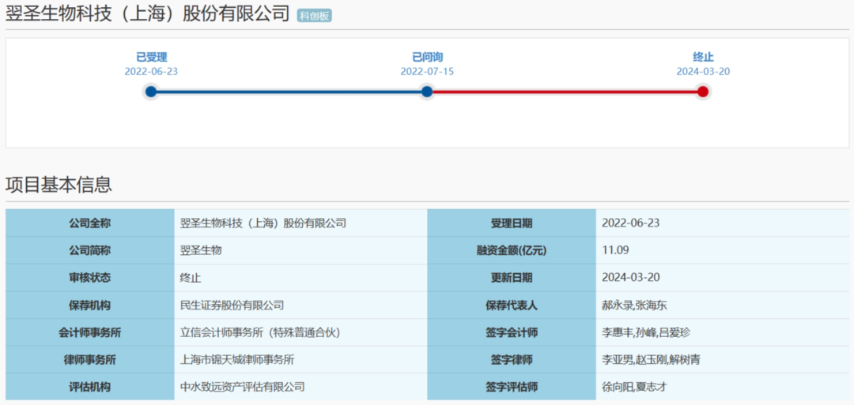The width and height of the screenshot is (854, 405).
Task: Select the 已受理 stage label
Action: coord(151,57)
